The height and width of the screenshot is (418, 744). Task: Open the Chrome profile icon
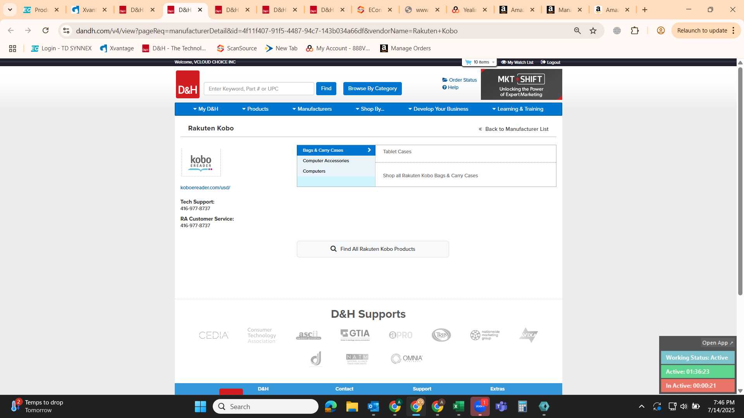click(x=661, y=31)
